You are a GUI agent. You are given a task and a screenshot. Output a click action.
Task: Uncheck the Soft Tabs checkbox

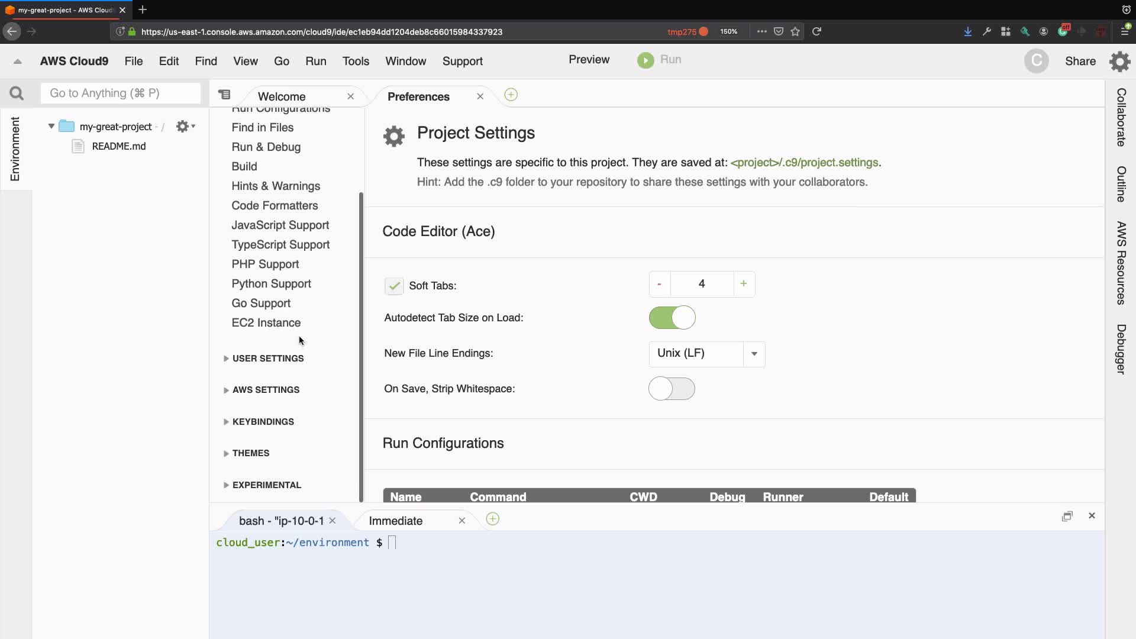pos(394,286)
